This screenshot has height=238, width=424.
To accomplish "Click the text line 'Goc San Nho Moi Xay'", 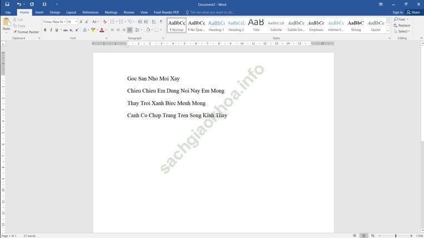I will tap(153, 78).
